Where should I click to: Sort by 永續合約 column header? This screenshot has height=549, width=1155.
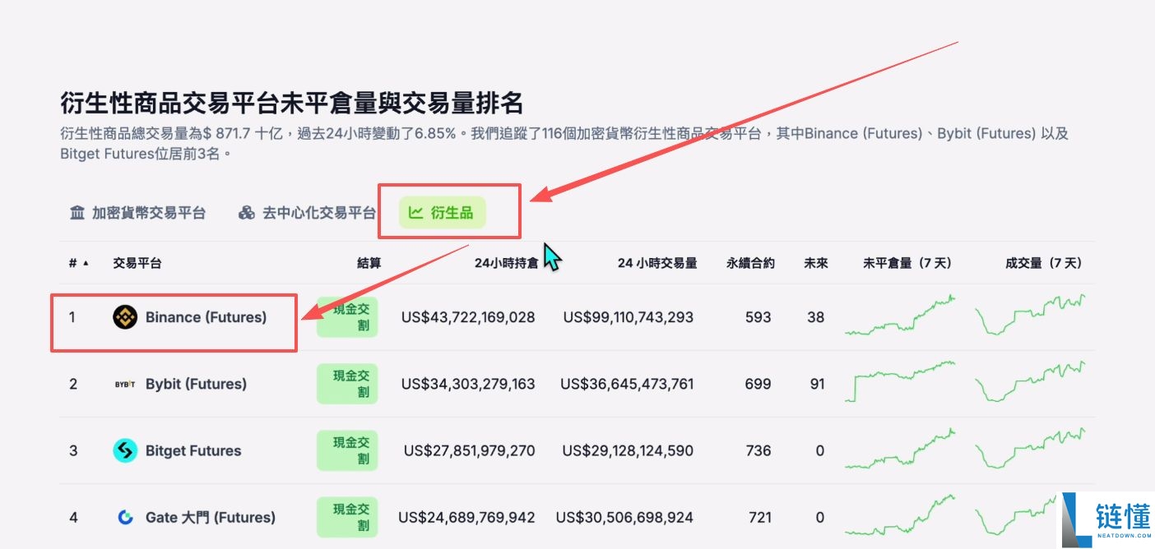click(750, 263)
